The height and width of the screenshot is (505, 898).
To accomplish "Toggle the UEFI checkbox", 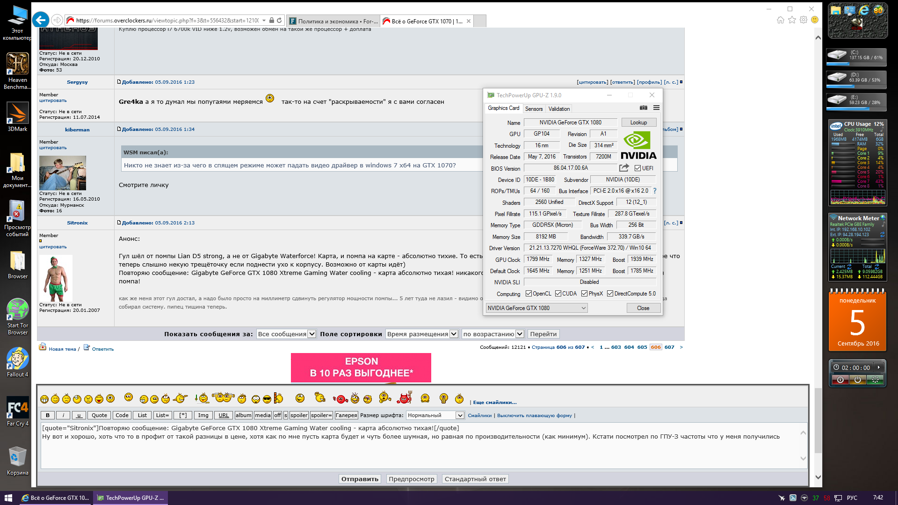I will [637, 168].
